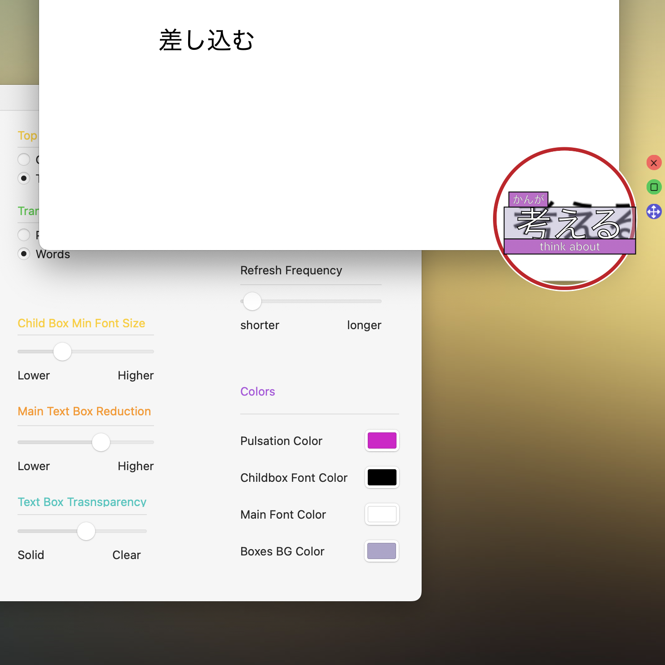This screenshot has width=665, height=665.
Task: Click the 'think about' translation box
Action: pos(569,247)
